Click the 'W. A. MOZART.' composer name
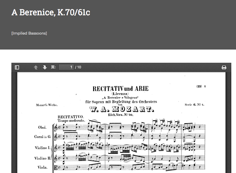Screen dimensions: 236x173 pos(122,109)
